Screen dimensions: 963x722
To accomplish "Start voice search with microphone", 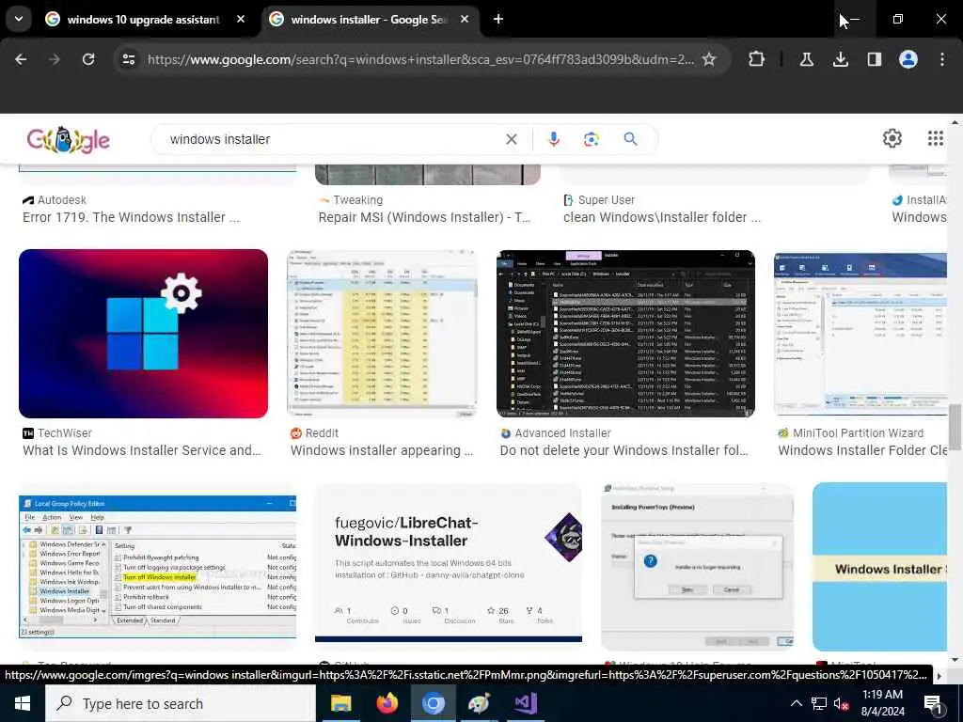I will pyautogui.click(x=554, y=139).
